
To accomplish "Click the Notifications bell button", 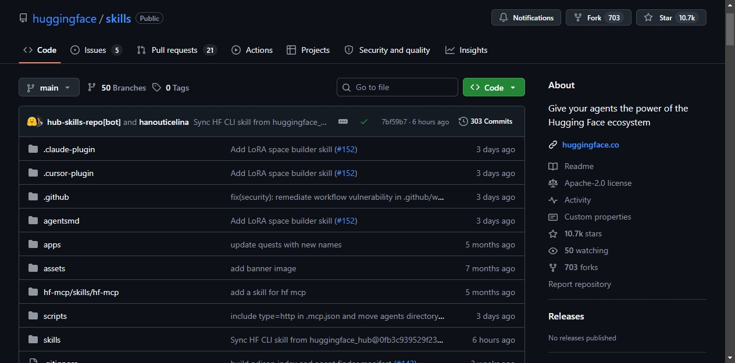I will coord(526,18).
